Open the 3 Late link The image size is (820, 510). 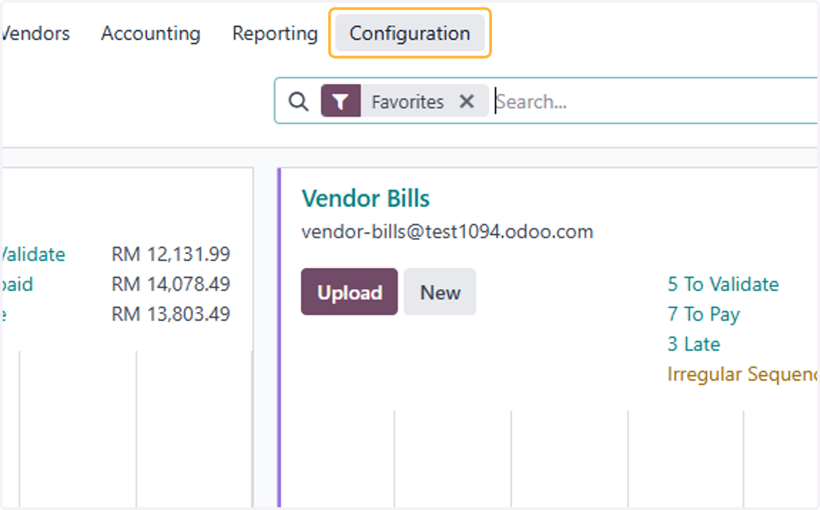click(x=694, y=344)
